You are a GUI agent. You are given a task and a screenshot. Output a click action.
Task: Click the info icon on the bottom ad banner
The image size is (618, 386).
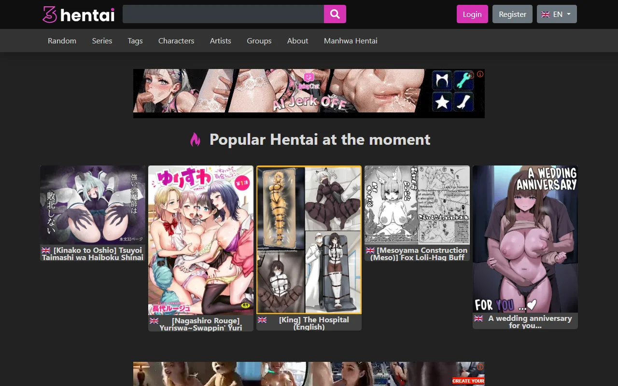pyautogui.click(x=479, y=367)
